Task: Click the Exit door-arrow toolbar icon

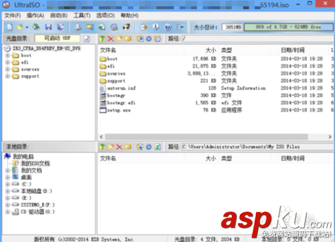Action: (180, 27)
